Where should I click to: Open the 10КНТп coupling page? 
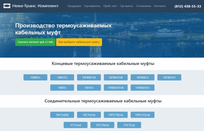point(62,77)
